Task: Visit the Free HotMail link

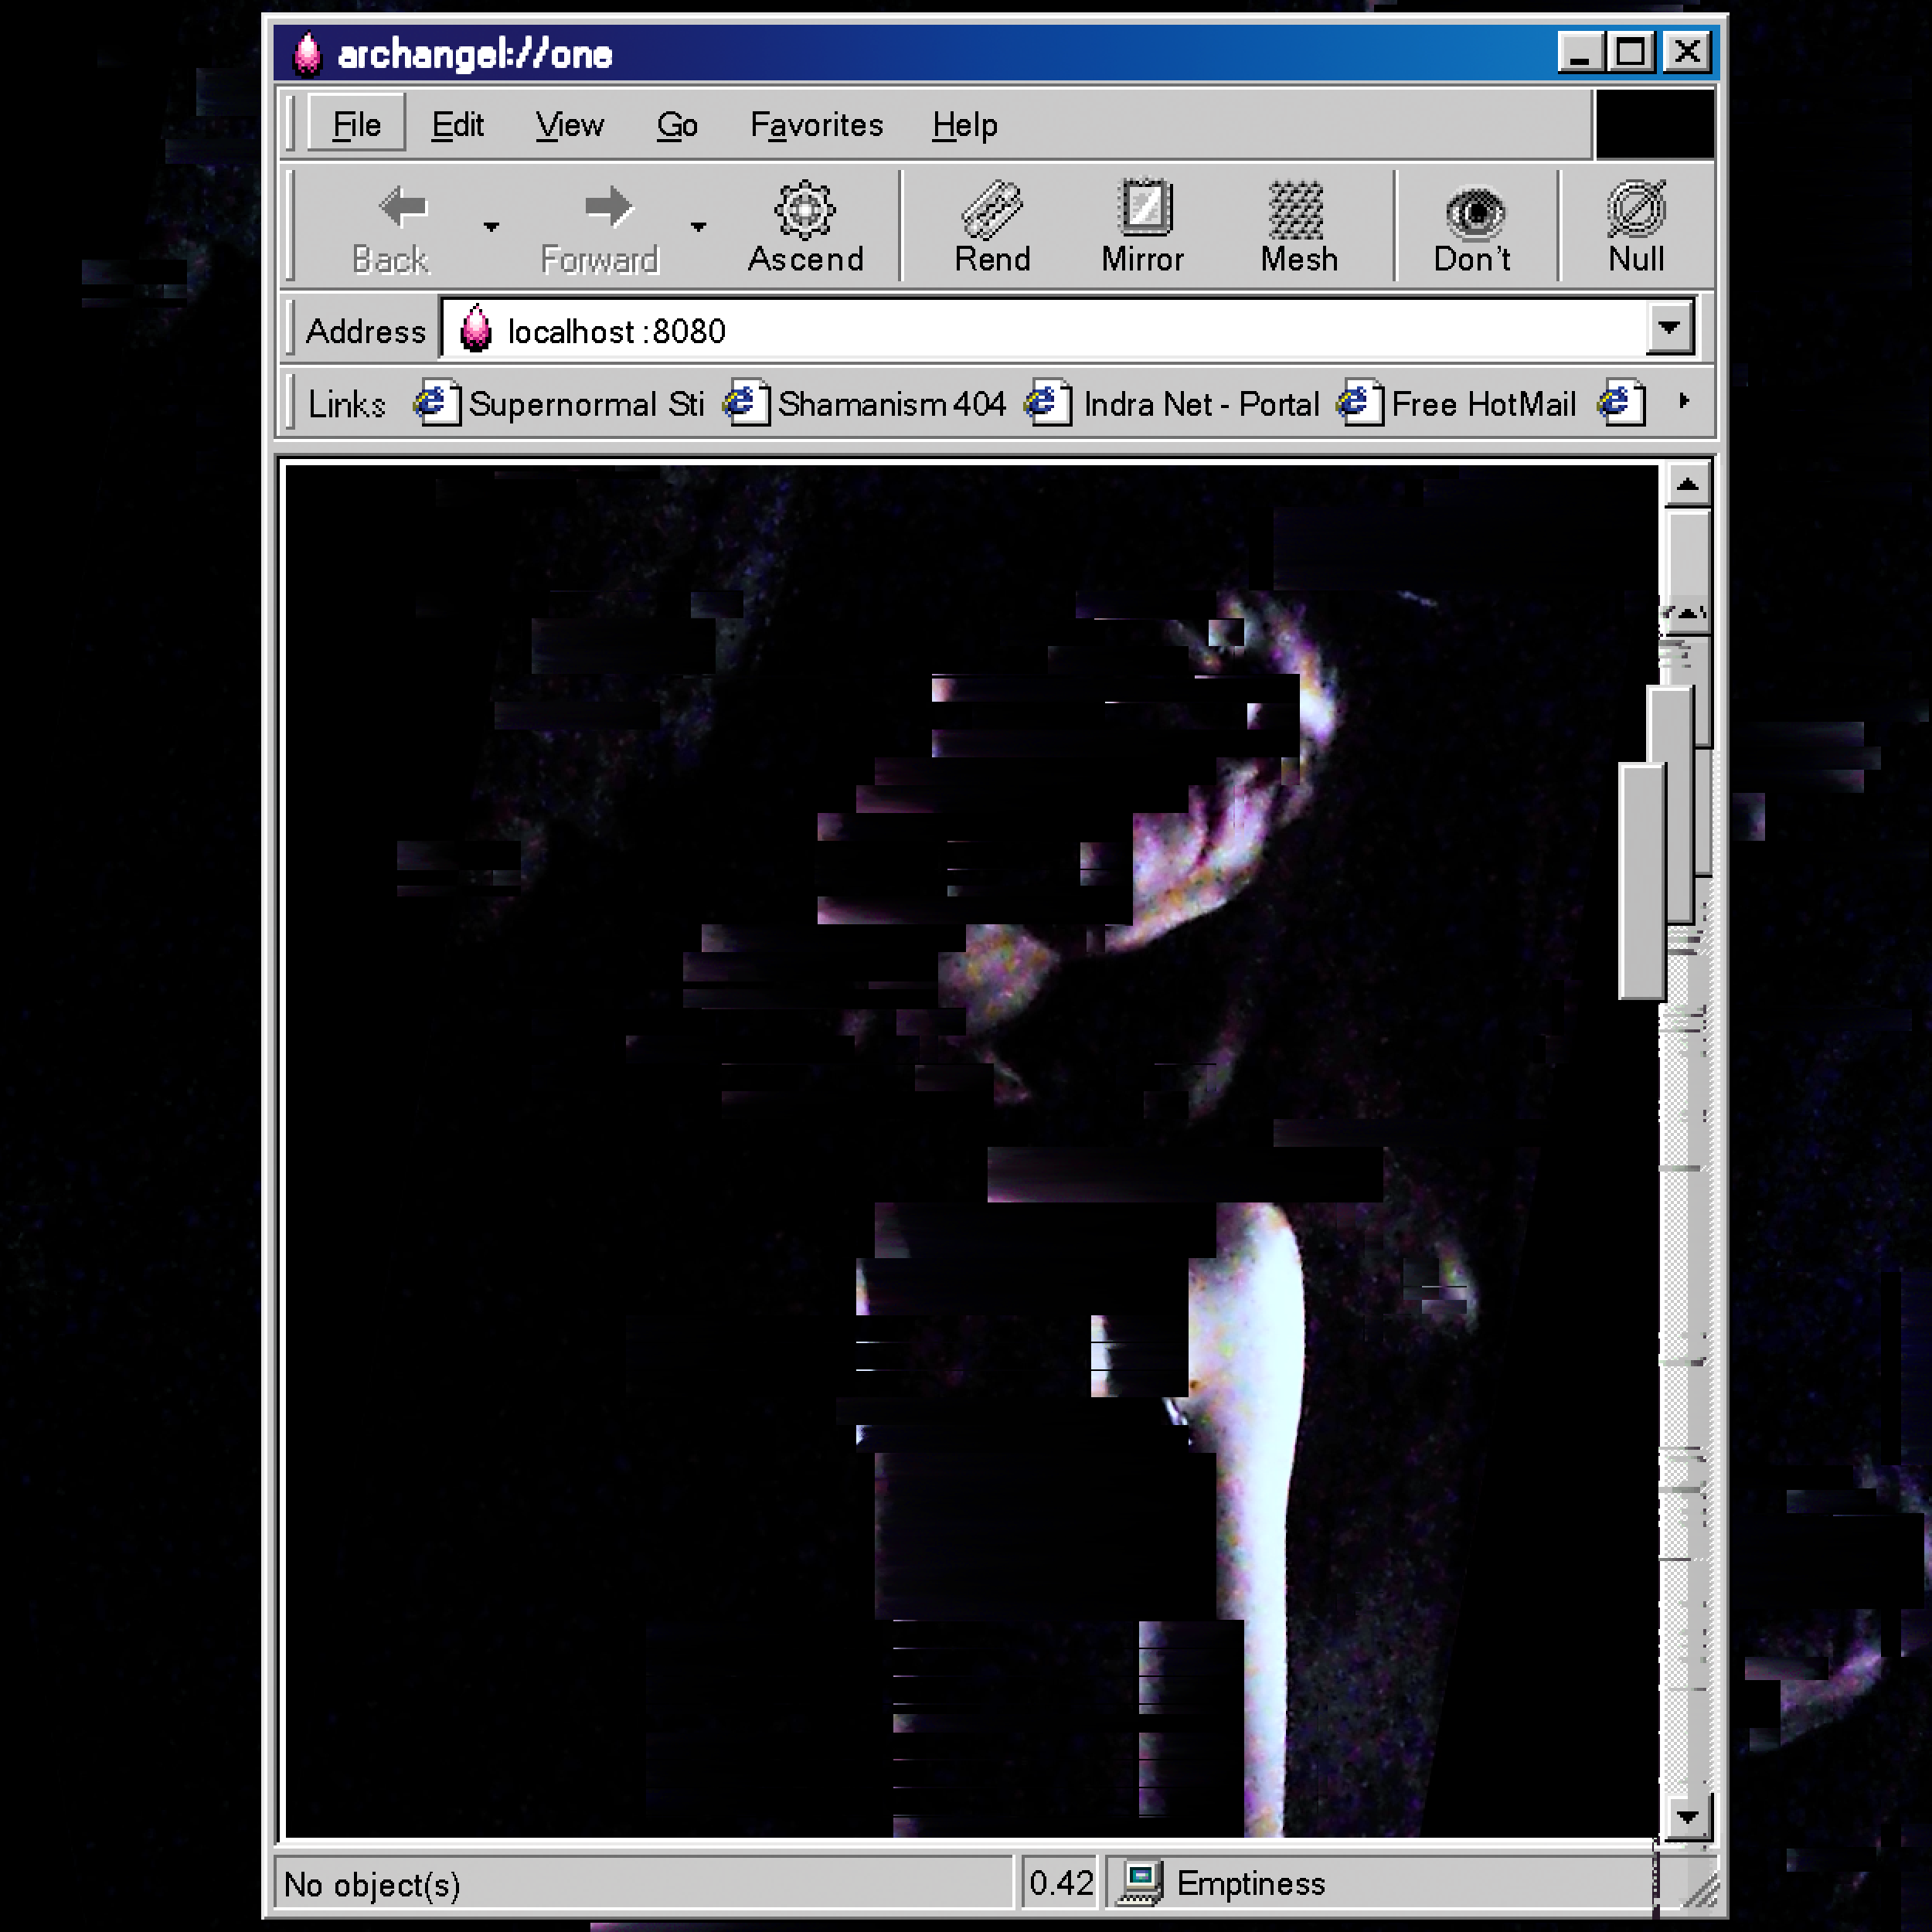Action: coord(1482,404)
